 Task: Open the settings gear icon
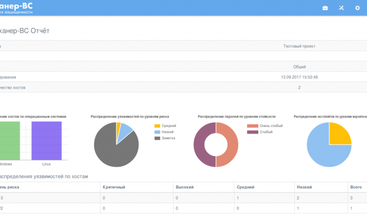coord(357,8)
